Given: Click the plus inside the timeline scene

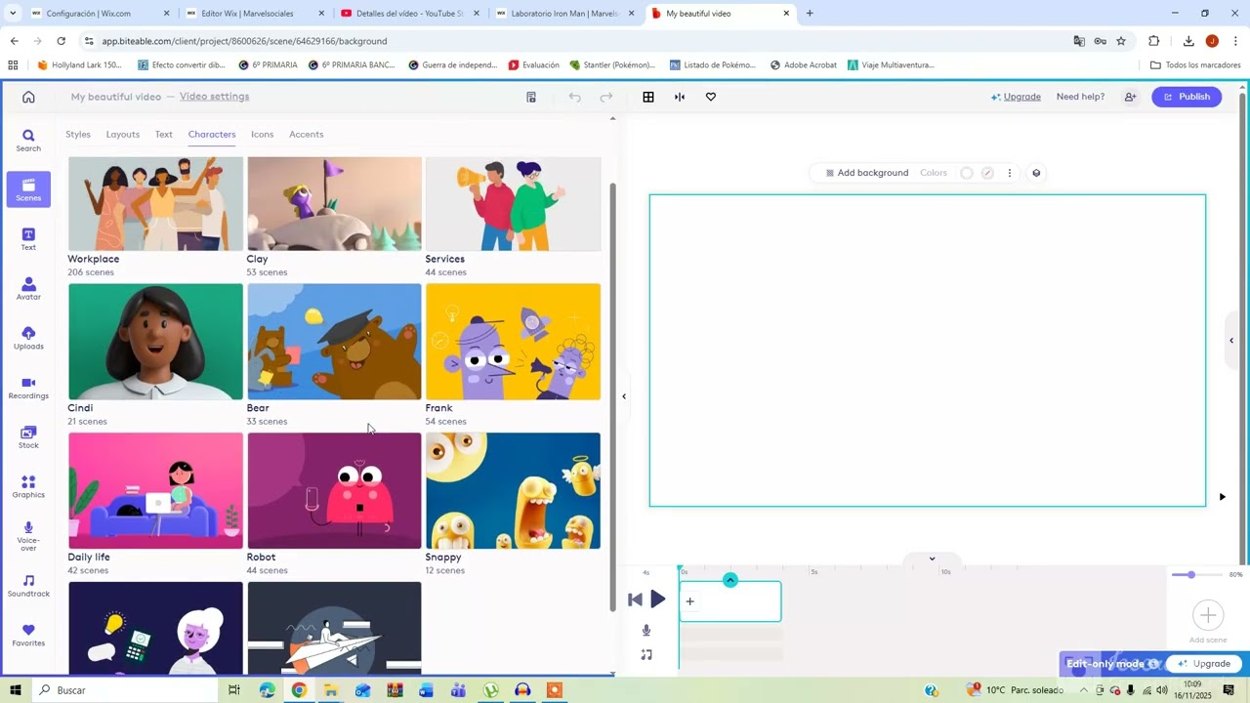Looking at the screenshot, I should [x=689, y=601].
